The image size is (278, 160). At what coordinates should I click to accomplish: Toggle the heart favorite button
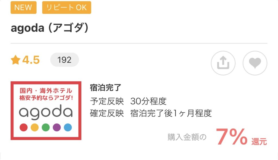pos(255,63)
